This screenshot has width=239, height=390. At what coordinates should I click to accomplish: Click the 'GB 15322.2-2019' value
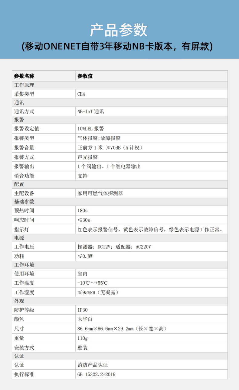(97, 375)
